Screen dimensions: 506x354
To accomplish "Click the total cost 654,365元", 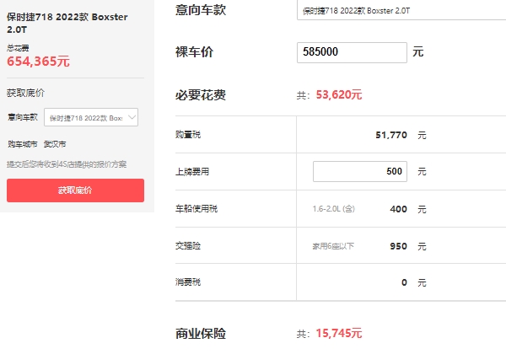I will point(38,62).
